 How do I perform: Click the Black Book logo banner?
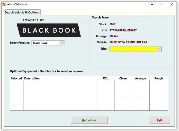tap(49, 30)
